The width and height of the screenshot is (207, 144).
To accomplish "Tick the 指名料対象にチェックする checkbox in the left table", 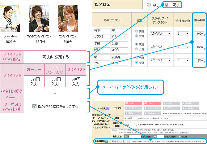I will pos(35,107).
